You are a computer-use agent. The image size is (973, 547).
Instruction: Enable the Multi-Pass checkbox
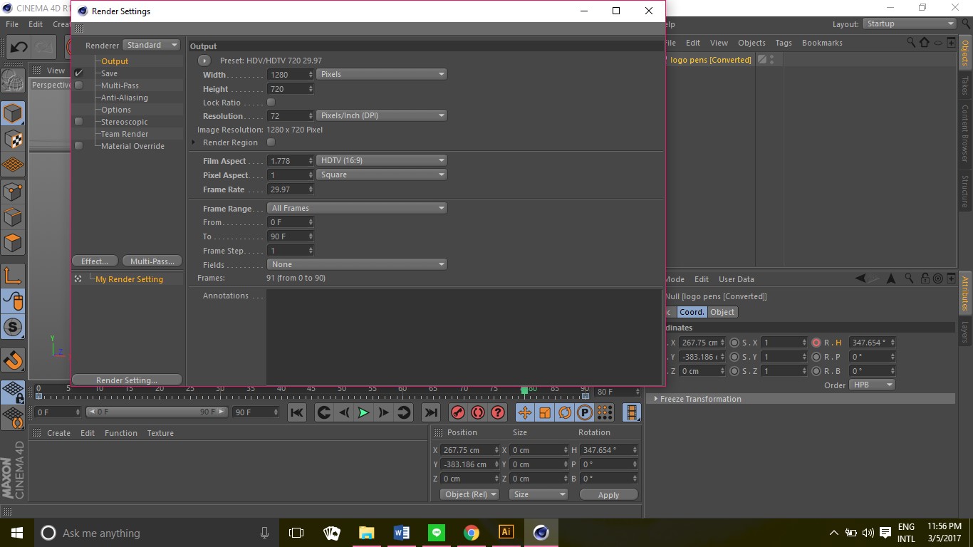point(79,85)
